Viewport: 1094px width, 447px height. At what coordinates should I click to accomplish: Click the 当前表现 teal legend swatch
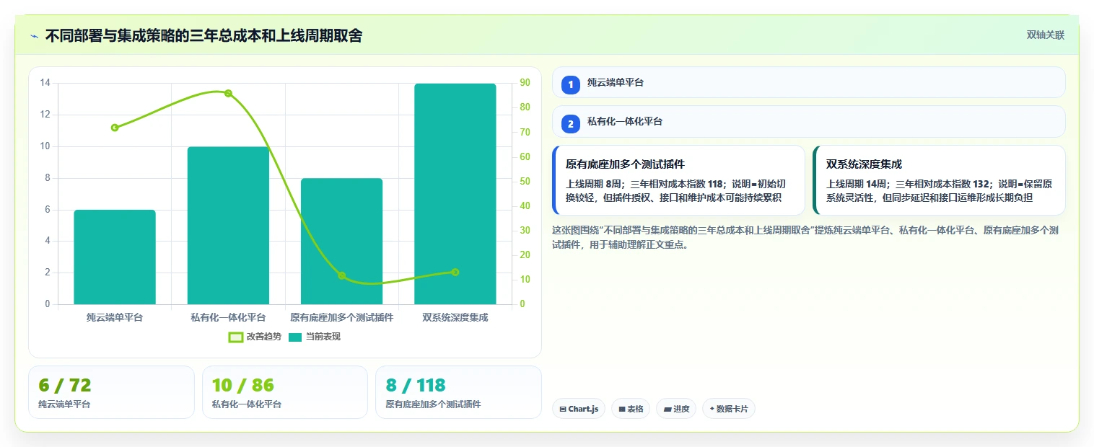[296, 337]
